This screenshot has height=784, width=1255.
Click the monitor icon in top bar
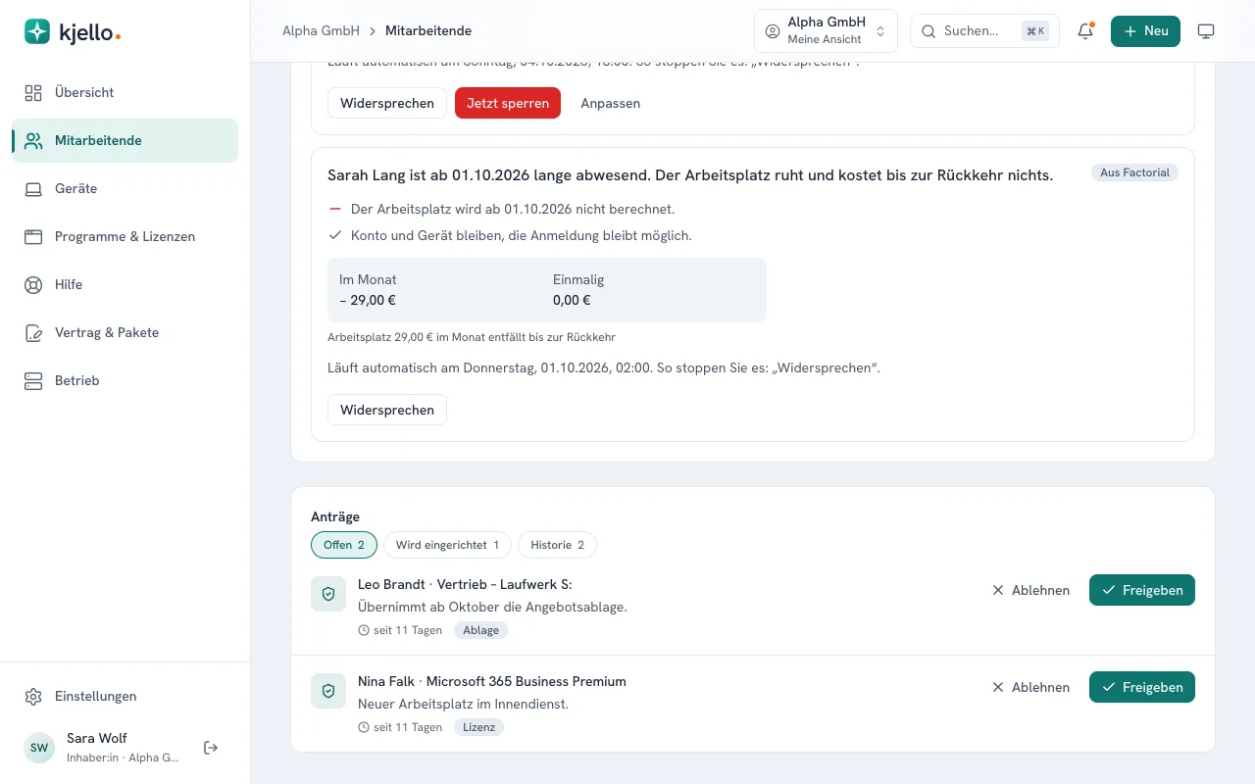click(1206, 31)
